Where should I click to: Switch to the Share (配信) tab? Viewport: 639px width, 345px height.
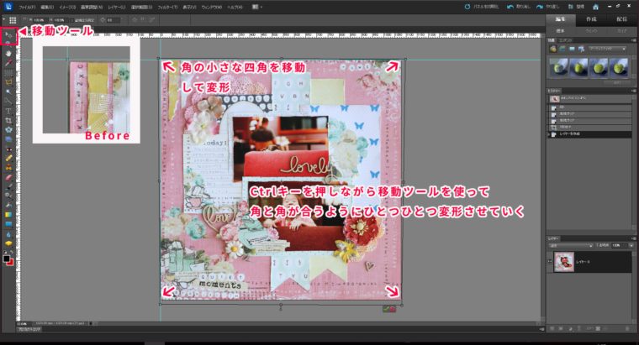(622, 18)
